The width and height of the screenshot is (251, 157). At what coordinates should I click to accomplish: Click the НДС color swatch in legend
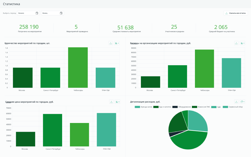pyautogui.click(x=214, y=107)
